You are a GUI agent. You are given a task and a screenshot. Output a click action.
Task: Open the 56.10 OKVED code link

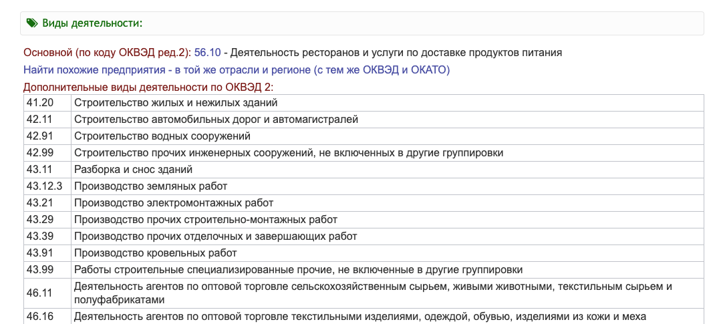(x=207, y=52)
